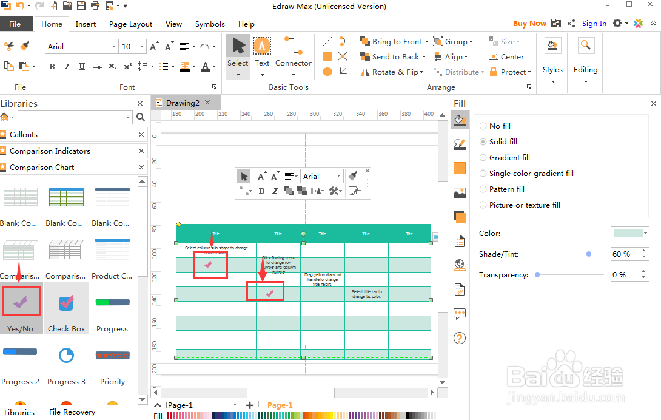This screenshot has height=420, width=661.
Task: Choose the crop tool icon
Action: coord(343,72)
